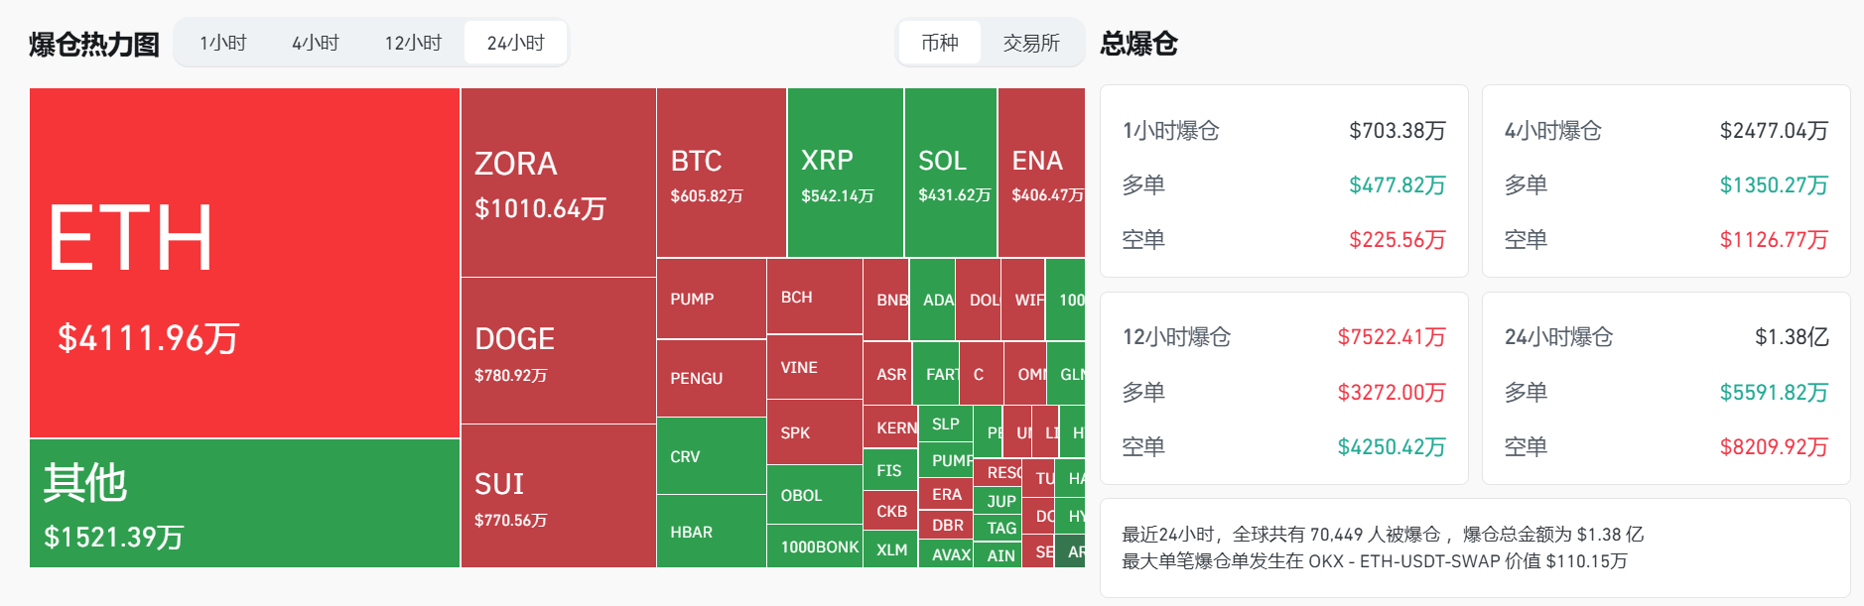Select the ZORA liquidation tile
1864x606 pixels.
tap(558, 182)
